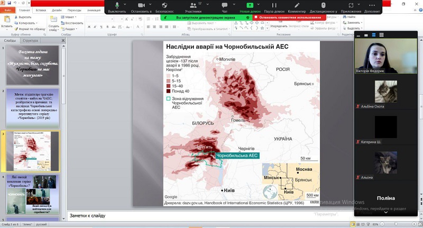Open the Дизайн ribbon tab

[x=57, y=10]
